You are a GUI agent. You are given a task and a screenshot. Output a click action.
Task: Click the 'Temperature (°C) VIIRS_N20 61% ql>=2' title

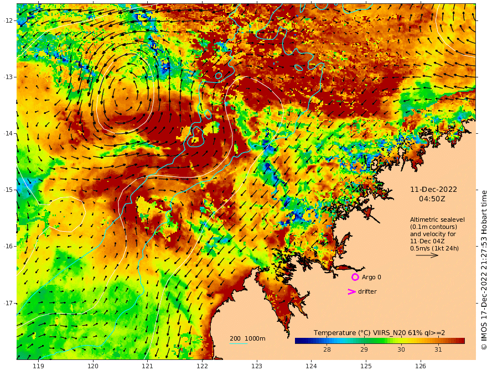click(379, 333)
